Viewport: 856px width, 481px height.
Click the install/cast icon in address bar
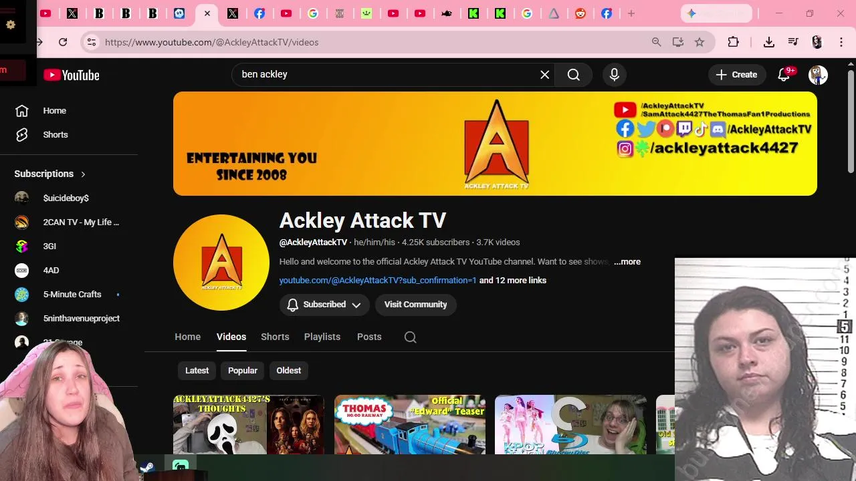pyautogui.click(x=678, y=42)
